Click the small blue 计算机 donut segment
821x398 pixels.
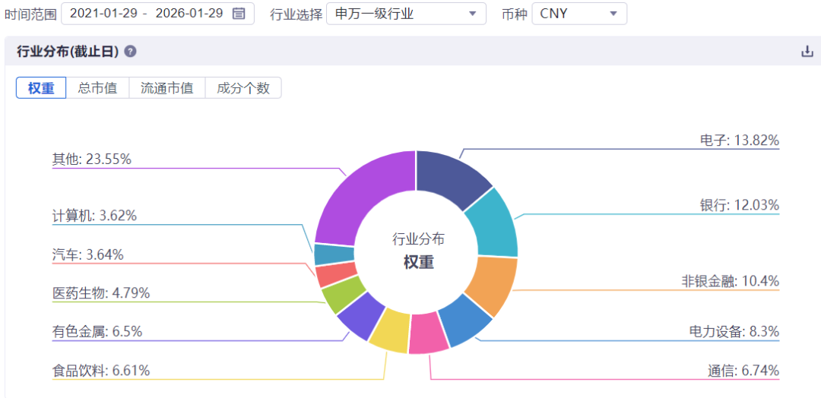tap(334, 254)
